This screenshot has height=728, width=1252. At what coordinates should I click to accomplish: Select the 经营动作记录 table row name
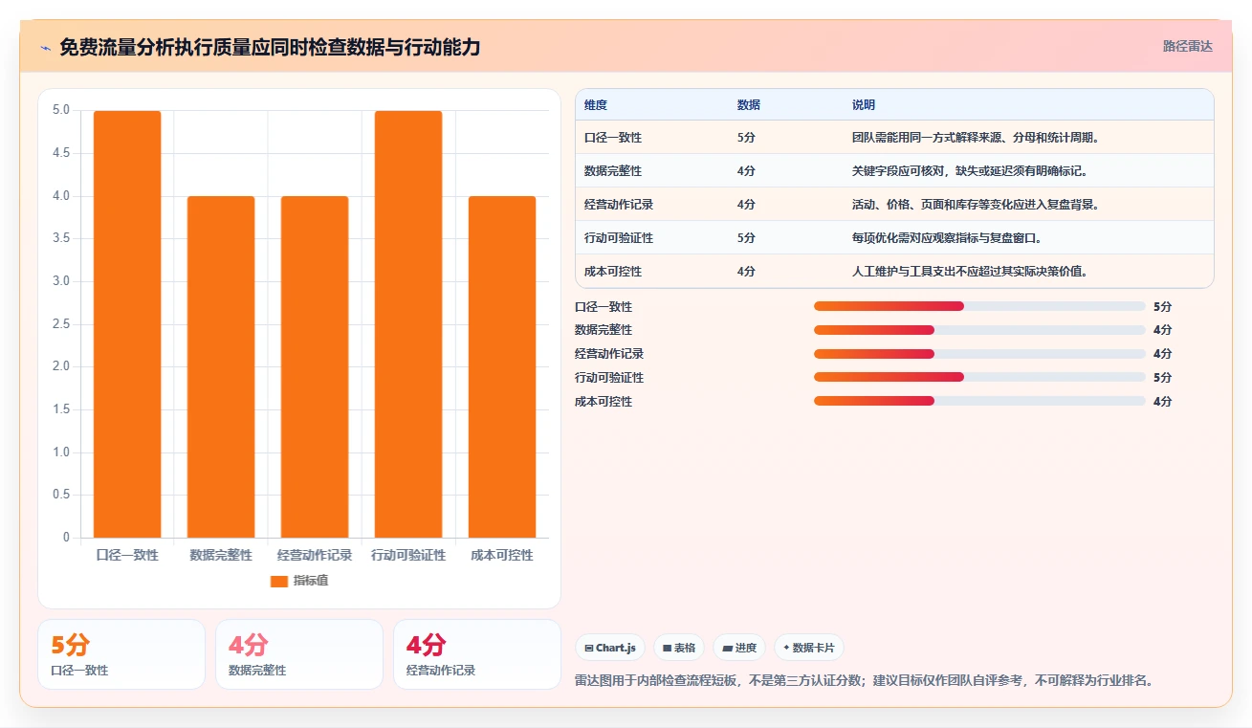click(619, 205)
